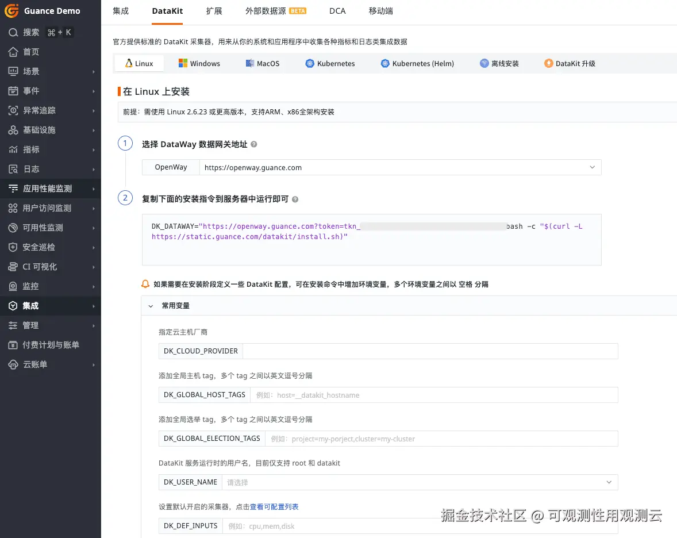Click the 监控 monitoring icon
Viewport: 677px width, 538px height.
click(13, 286)
